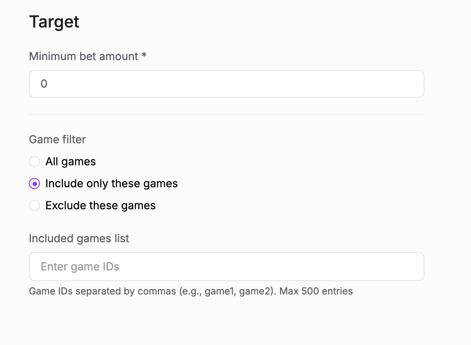This screenshot has height=345, width=471.
Task: Click the purple dot of the selected radio
Action: click(x=34, y=184)
